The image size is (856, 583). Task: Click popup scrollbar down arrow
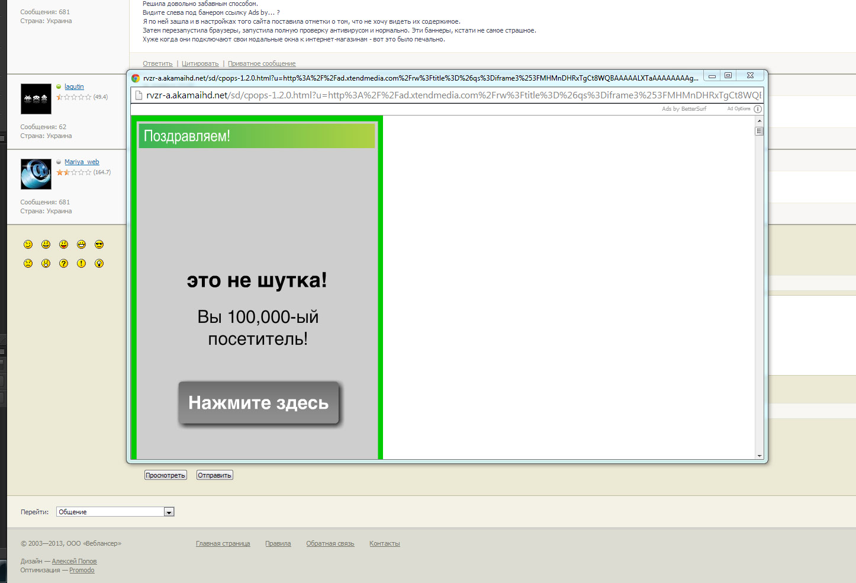pyautogui.click(x=759, y=456)
